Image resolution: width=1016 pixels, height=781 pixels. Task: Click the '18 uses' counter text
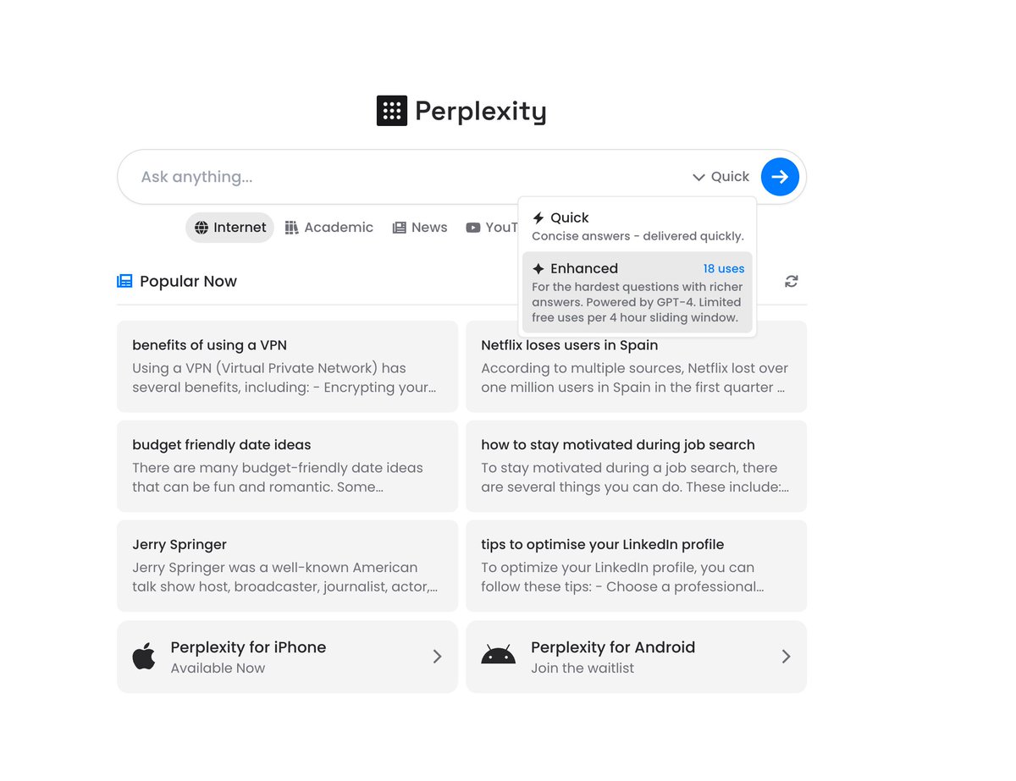(x=724, y=269)
